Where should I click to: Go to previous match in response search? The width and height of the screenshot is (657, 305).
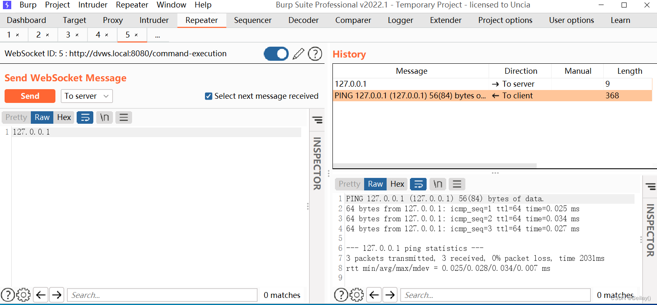click(374, 295)
